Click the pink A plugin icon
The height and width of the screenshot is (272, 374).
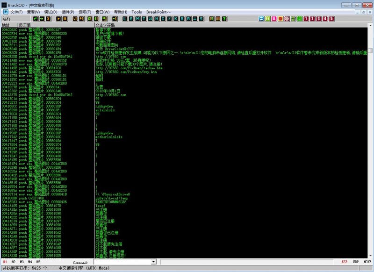pos(274,19)
